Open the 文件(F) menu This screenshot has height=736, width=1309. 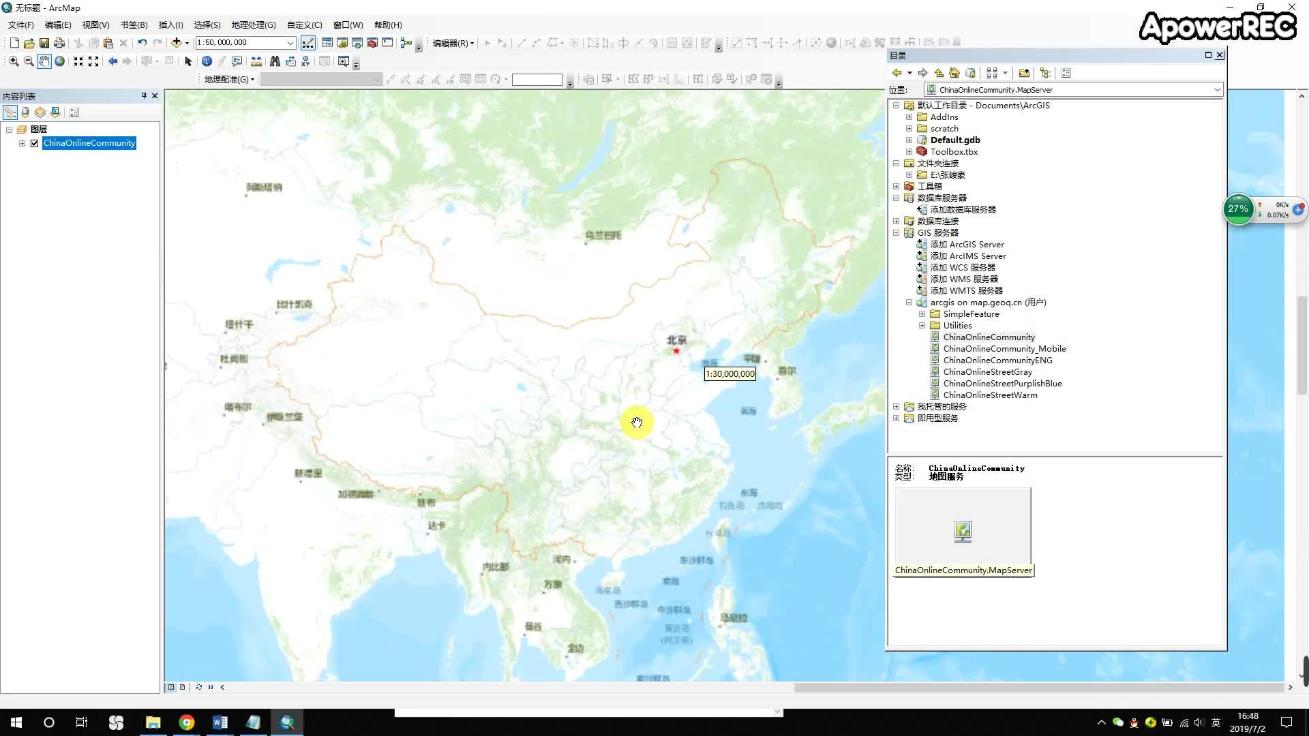[20, 25]
